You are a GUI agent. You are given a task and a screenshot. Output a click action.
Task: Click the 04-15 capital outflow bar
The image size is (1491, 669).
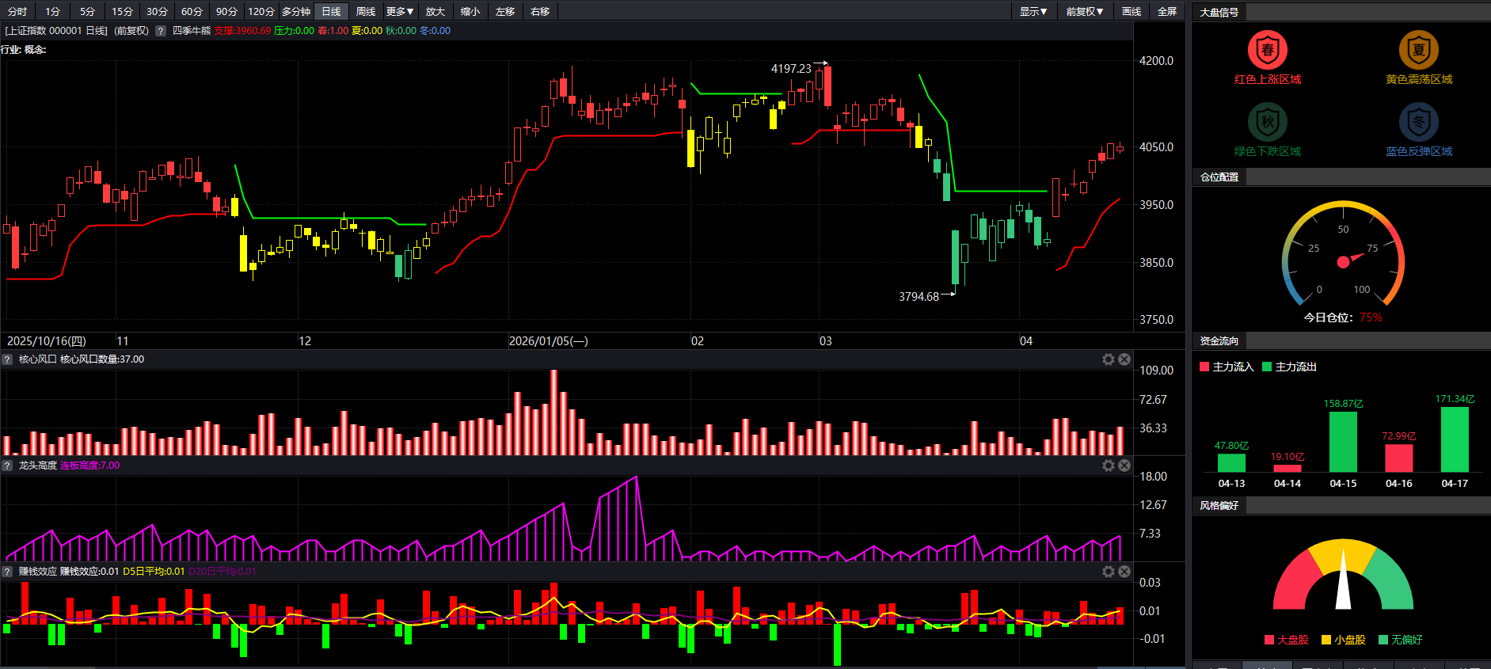click(1343, 442)
